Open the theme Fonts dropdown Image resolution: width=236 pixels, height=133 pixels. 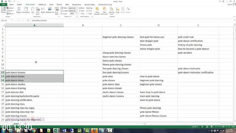(10, 11)
